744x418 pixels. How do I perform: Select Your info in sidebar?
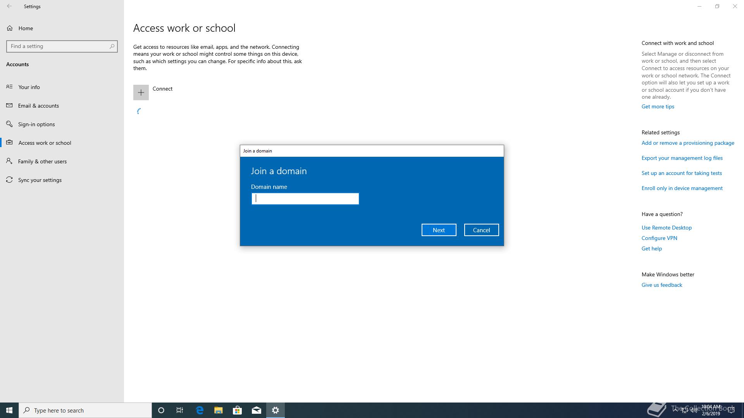(29, 87)
